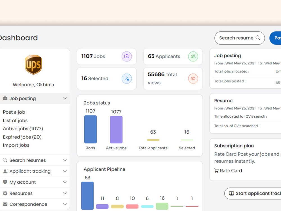Click the 'Jobs status' heading

(97, 103)
